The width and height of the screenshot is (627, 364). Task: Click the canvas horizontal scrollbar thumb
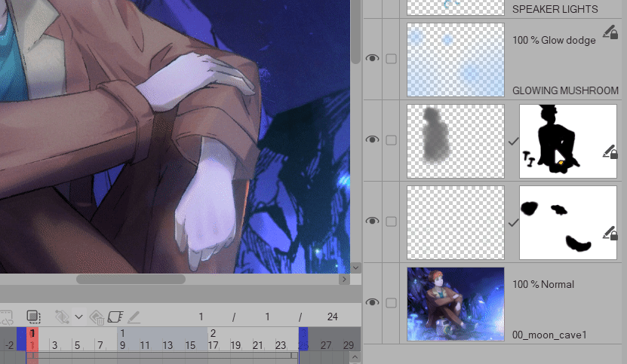pyautogui.click(x=131, y=280)
